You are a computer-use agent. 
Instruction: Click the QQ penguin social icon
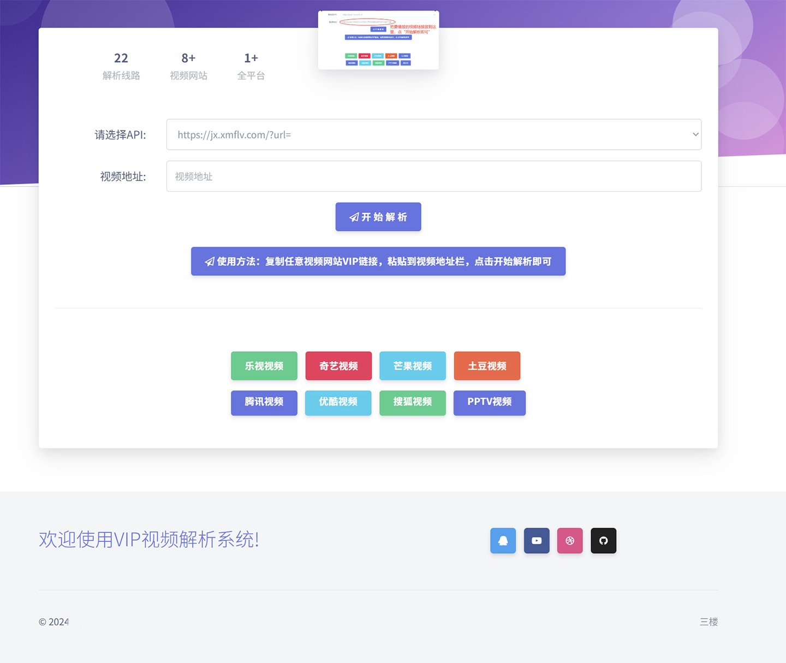503,541
